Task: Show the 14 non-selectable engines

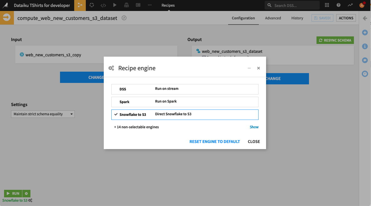Action: (x=254, y=127)
